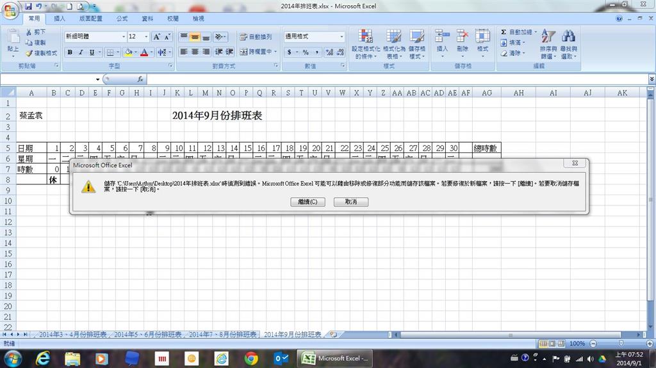Open 2014年7、8月份排班表 sheet tab
This screenshot has height=368, width=656.
click(222, 335)
